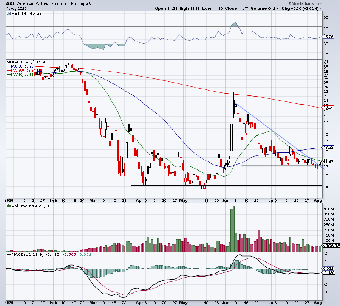340x306 pixels.
Task: Click the green MA(20) legend line swatch
Action: tap(9, 74)
